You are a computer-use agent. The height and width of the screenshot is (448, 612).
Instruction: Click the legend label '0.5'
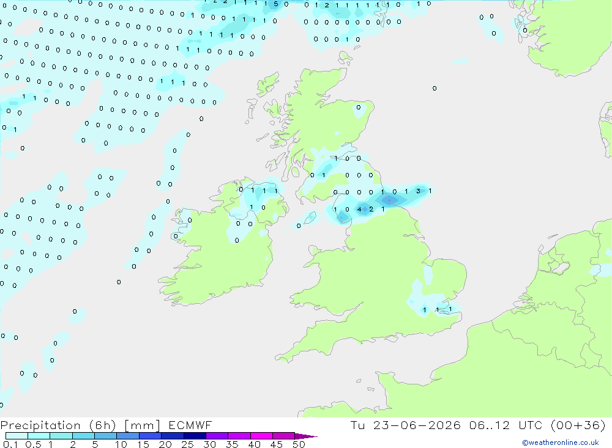coord(33,444)
